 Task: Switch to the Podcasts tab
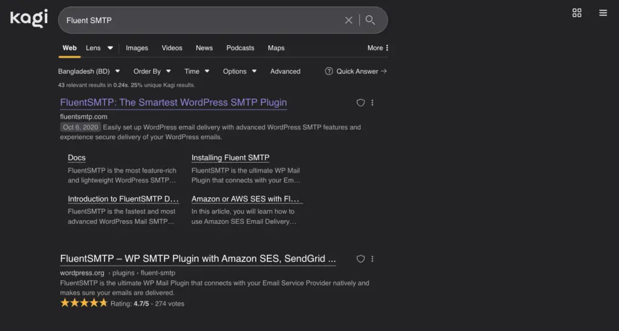240,48
